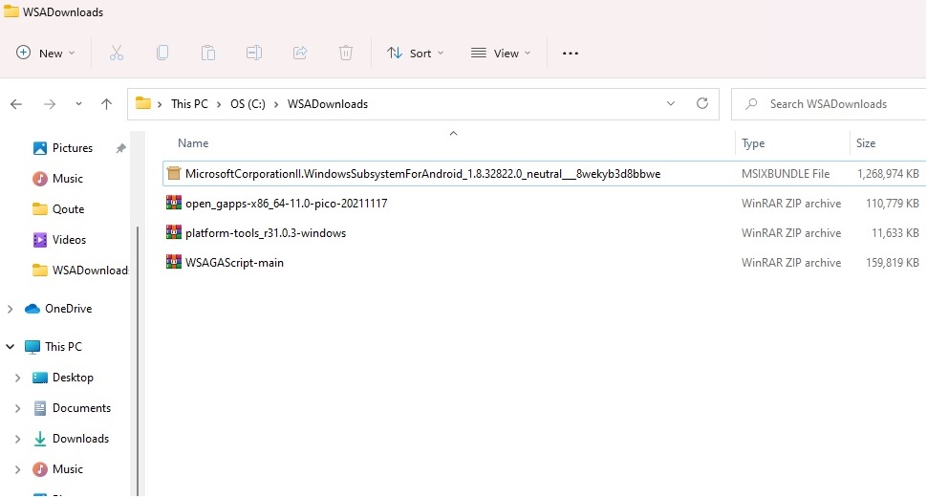The height and width of the screenshot is (498, 927).
Task: Refresh the WSADownloads folder view
Action: (x=702, y=103)
